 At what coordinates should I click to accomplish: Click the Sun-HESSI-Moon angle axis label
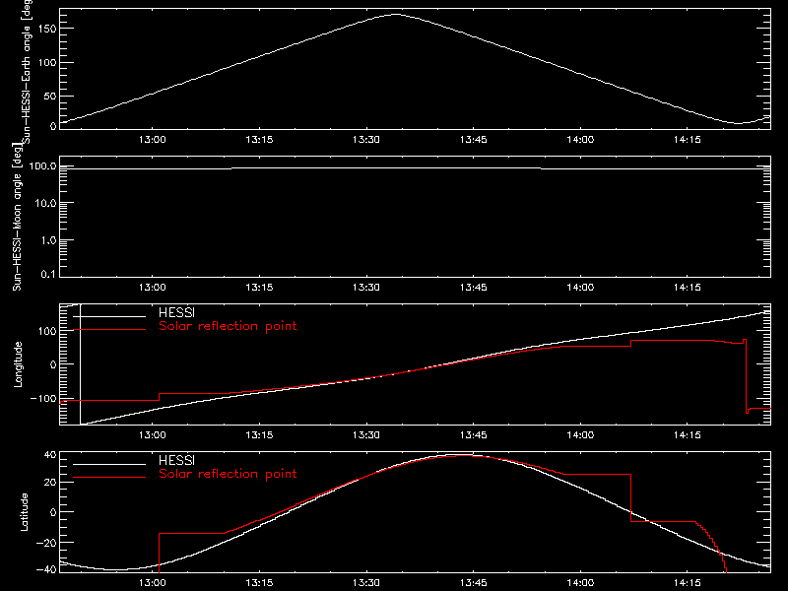[x=17, y=217]
